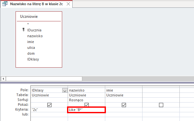The width and height of the screenshot is (194, 121).
Task: Open the dropdown arrow in the IDklasy Pole cell
Action: 65,90
